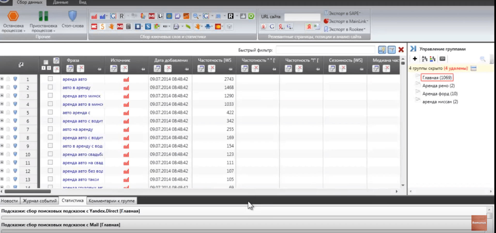Image resolution: width=496 pixels, height=233 pixels.
Task: Add a new group with plus icon
Action: 415,59
